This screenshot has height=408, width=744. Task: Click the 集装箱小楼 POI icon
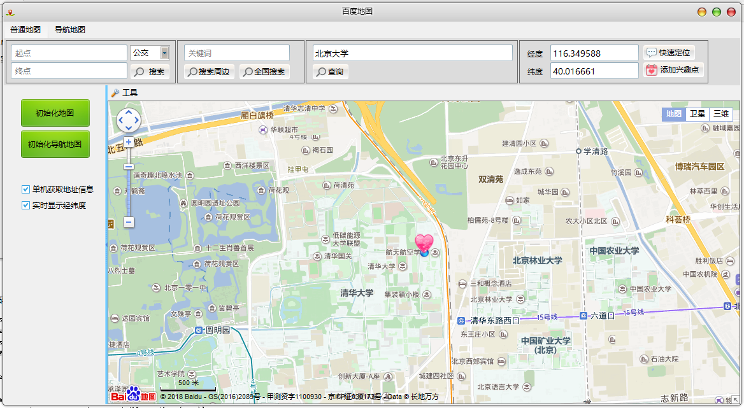[x=427, y=295]
